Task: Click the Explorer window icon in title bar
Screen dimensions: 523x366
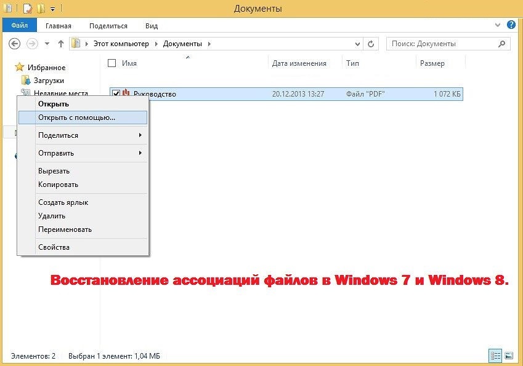Action: coord(7,8)
